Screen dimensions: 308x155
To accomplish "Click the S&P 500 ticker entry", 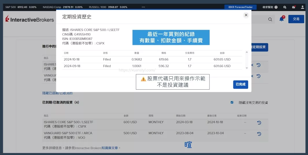I will tap(21, 7).
